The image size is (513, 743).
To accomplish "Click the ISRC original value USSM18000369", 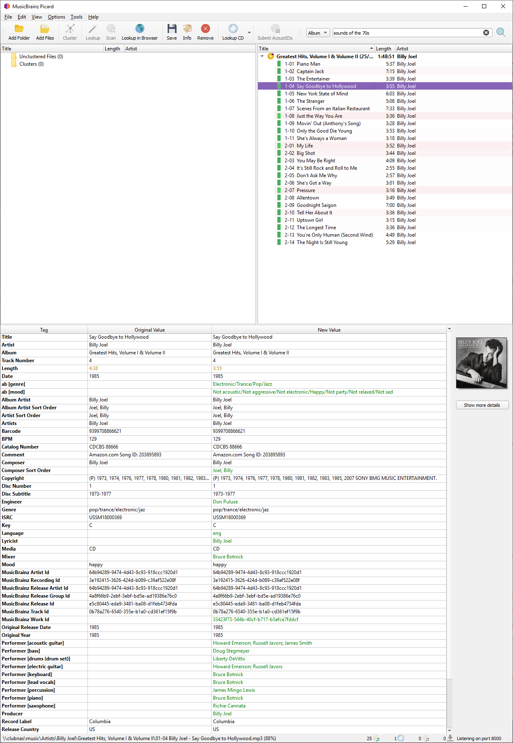I will click(106, 517).
